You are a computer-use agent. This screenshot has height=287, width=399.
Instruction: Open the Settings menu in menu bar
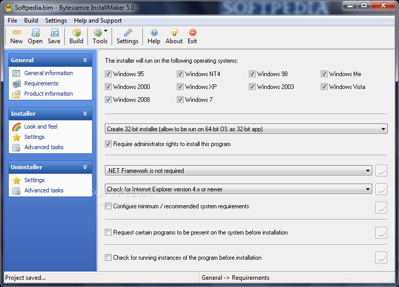[56, 21]
